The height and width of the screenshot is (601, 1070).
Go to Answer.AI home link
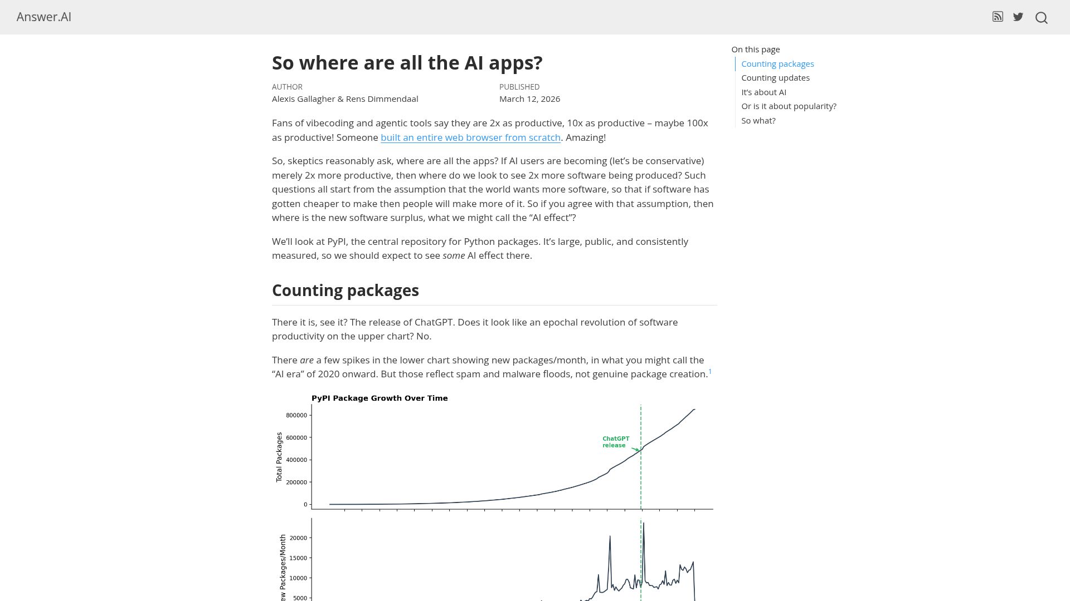[x=44, y=17]
